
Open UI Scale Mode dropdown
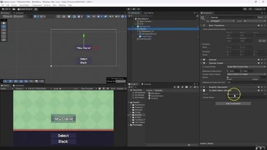pyautogui.click(x=247, y=67)
